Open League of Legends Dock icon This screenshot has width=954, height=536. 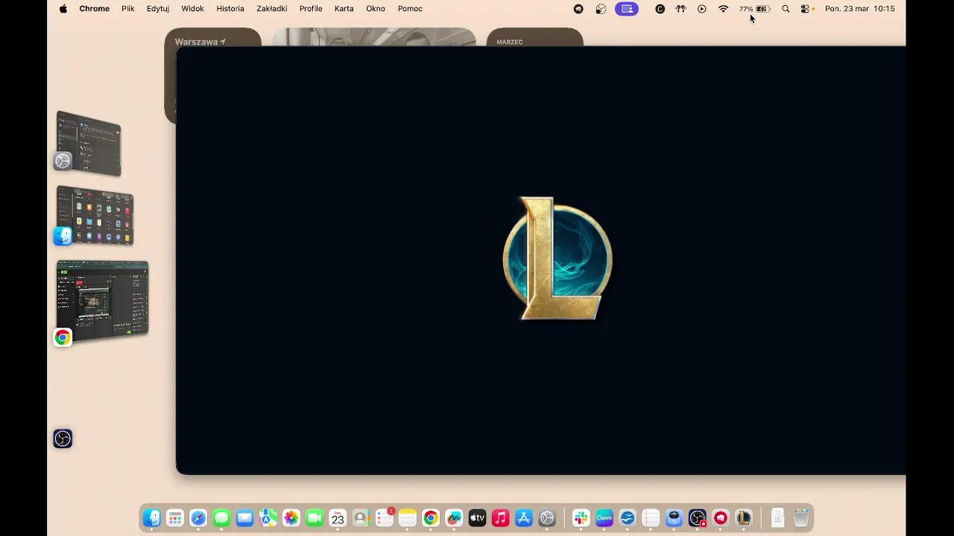pos(744,518)
